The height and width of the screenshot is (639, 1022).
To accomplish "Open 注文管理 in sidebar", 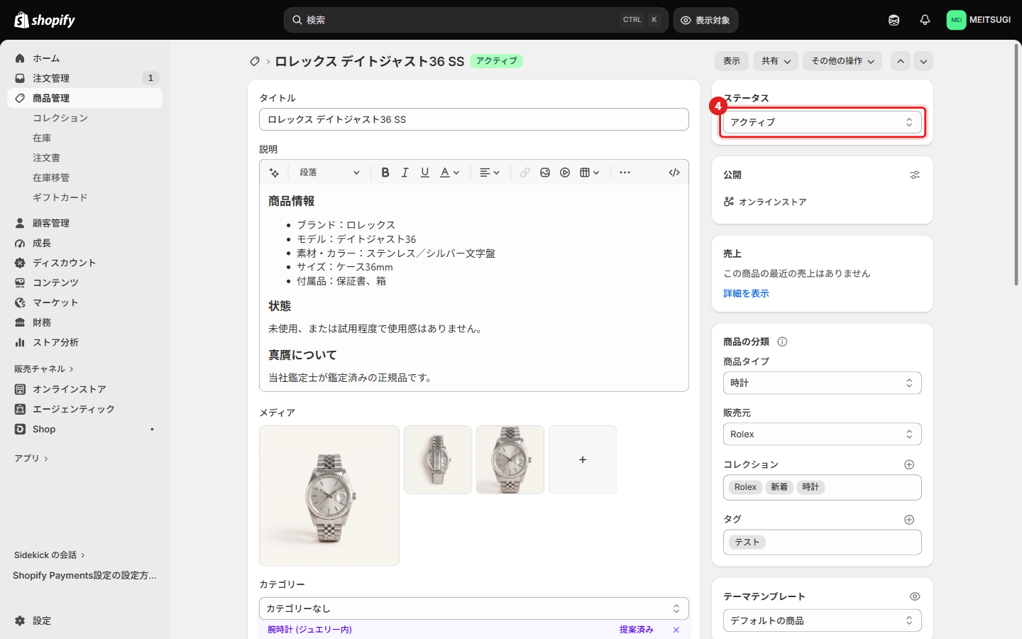I will click(85, 78).
